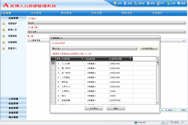Screen dimensions: 188x125
Task: Click the security icon in browser status bar
Action: (x=163, y=122)
